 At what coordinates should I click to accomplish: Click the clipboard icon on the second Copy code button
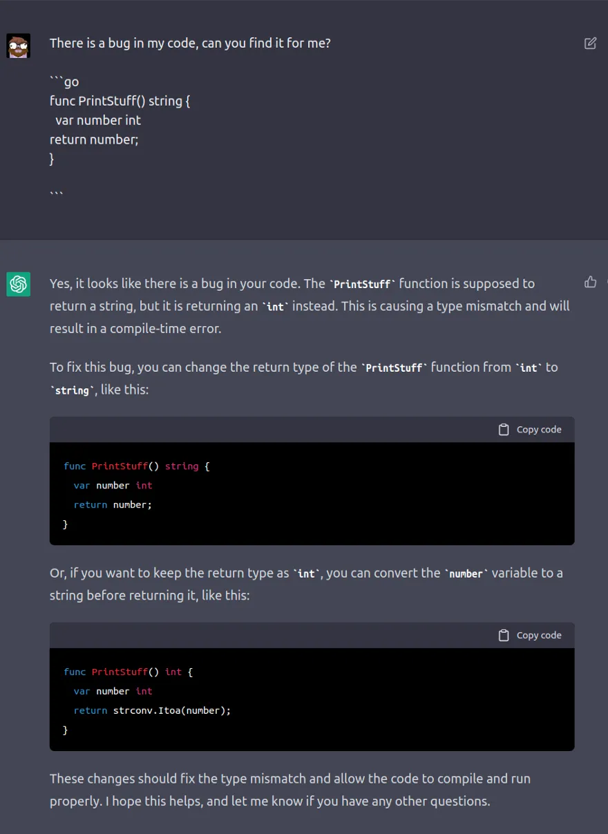click(504, 635)
